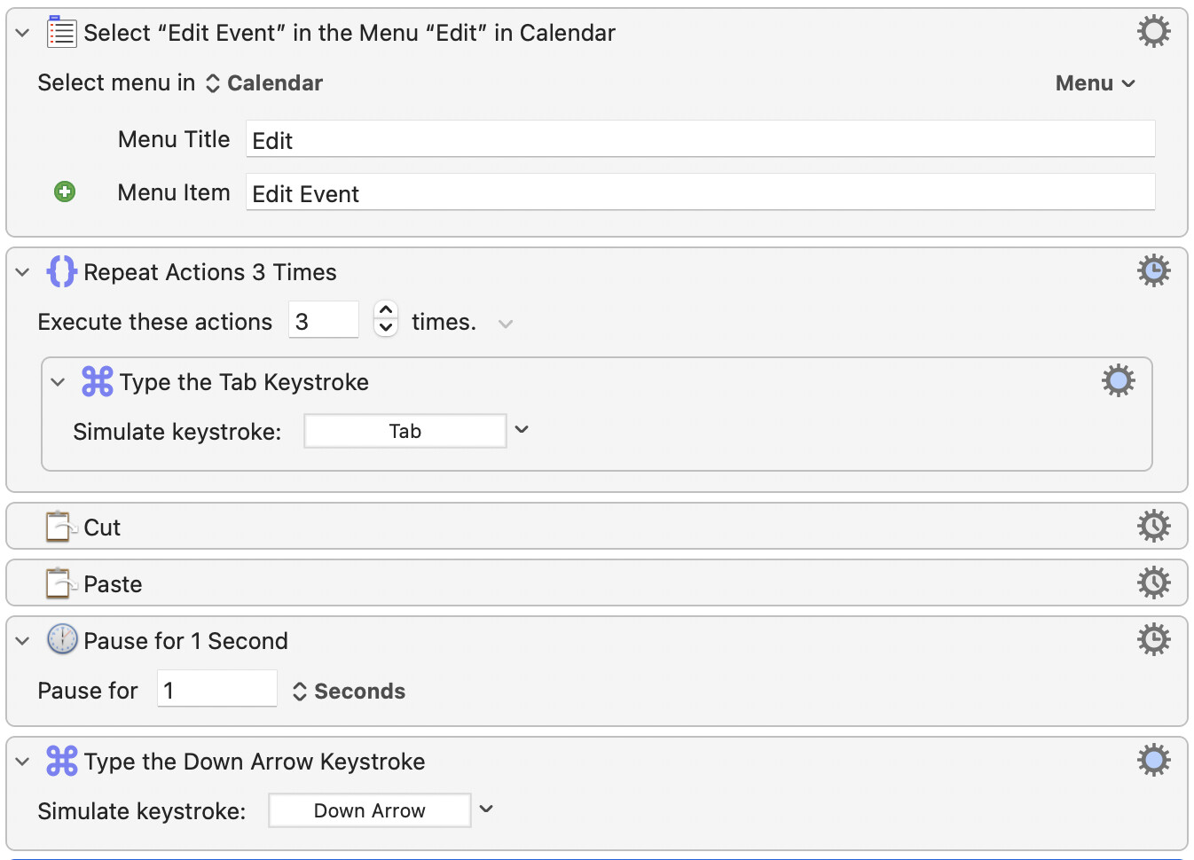Click the clock icon of Pause action
Viewport: 1194px width, 860px height.
62,639
